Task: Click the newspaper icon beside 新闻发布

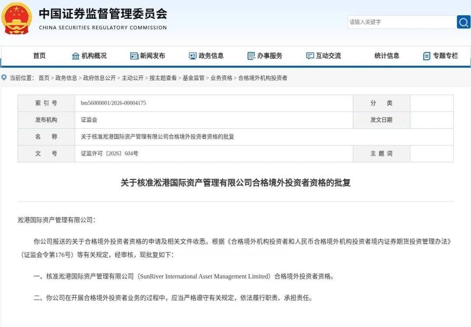Action: tap(134, 56)
